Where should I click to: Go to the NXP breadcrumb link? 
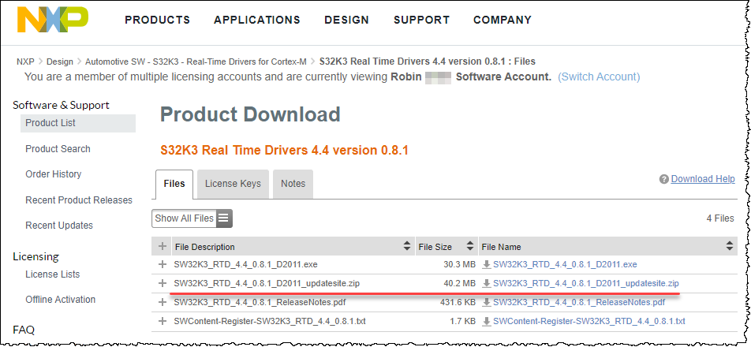click(x=25, y=62)
